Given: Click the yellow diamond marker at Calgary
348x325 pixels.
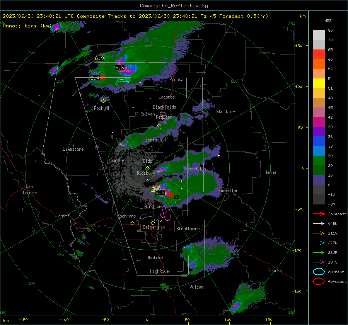Looking at the screenshot, I should (153, 223).
